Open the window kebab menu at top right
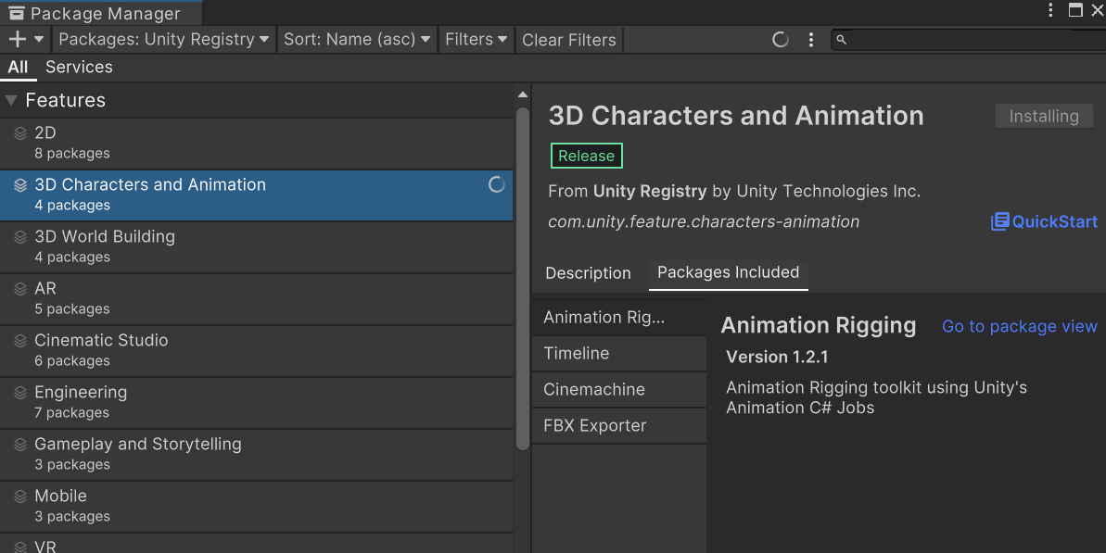The image size is (1106, 553). pos(1050,10)
